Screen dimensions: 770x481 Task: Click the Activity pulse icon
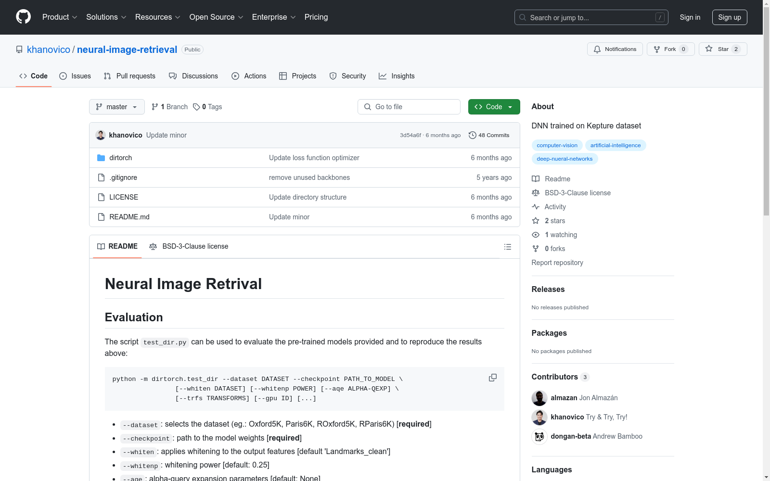click(x=536, y=207)
